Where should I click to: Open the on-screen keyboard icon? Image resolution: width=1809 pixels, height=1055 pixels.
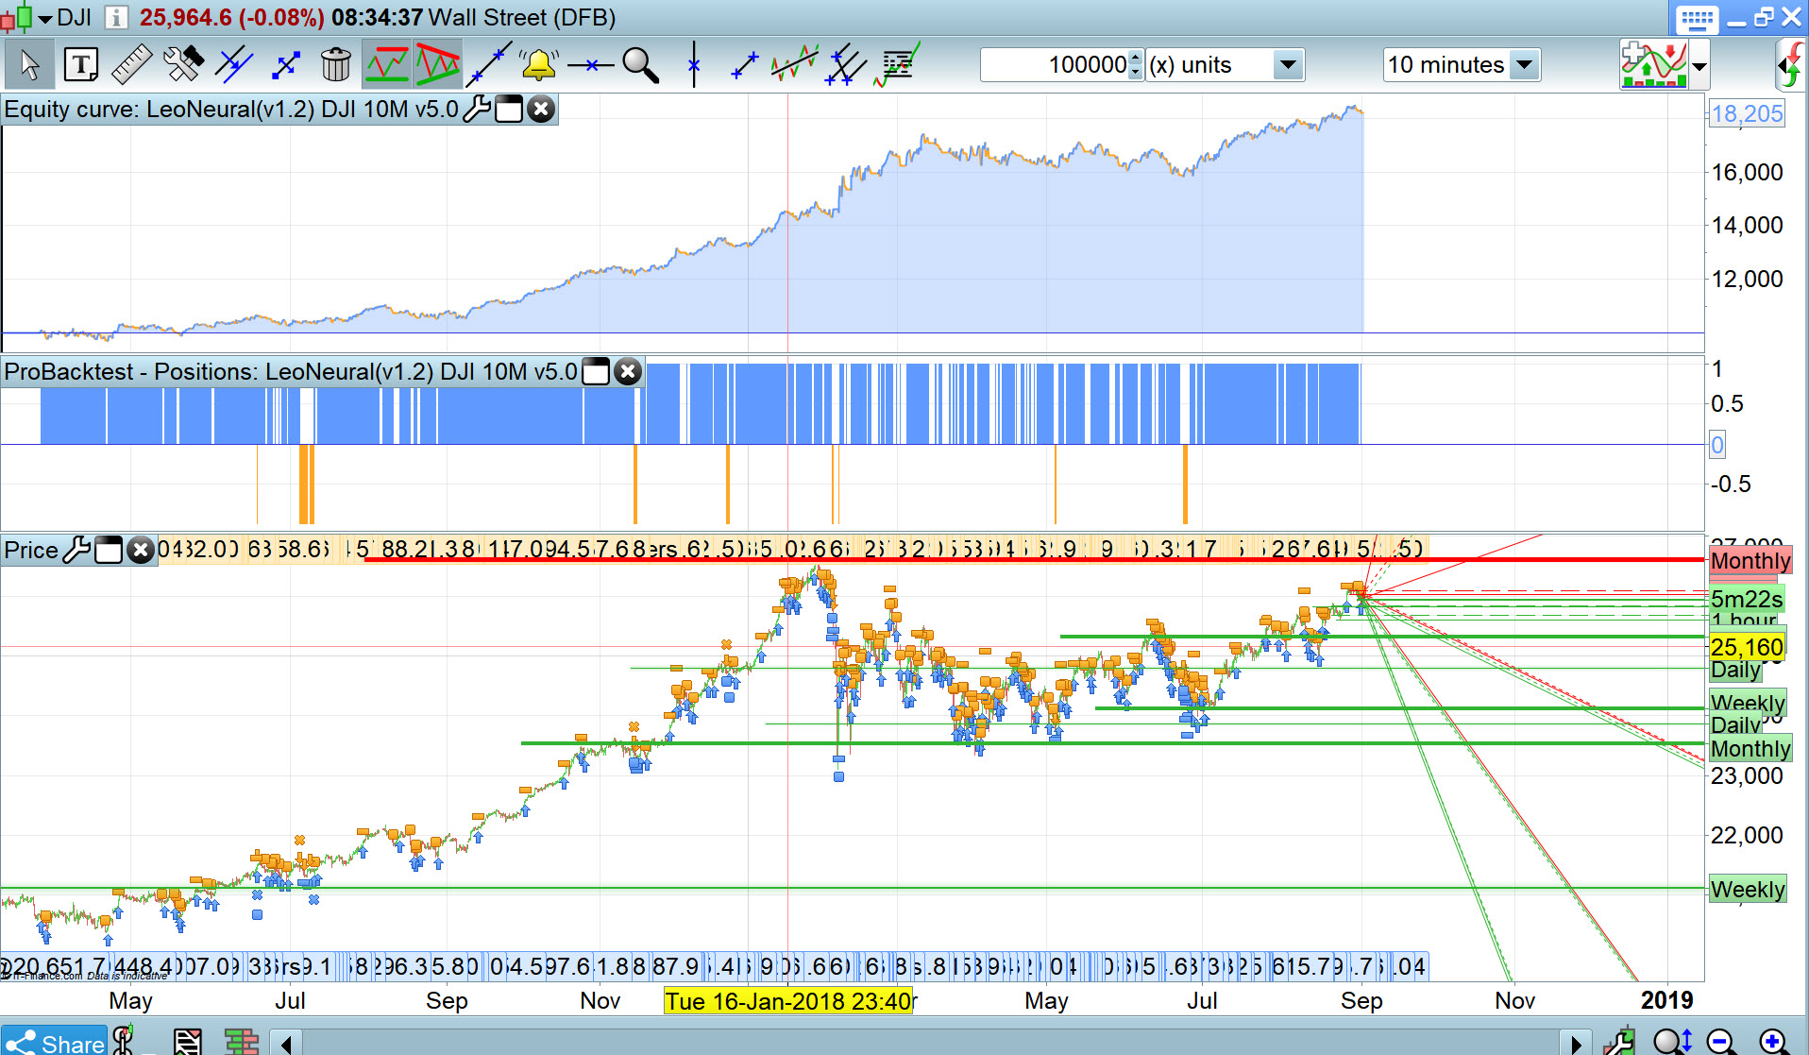coord(1697,18)
